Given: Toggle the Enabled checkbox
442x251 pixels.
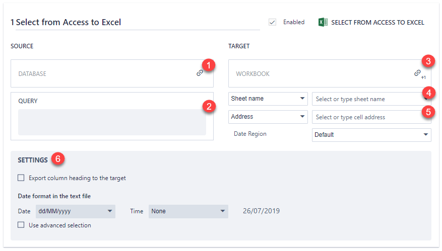Looking at the screenshot, I should coord(273,22).
